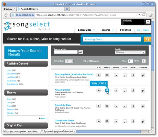Image resolution: width=158 pixels, height=137 pixels.
Task: Change Songs/Page dropdown value
Action: [69, 61]
